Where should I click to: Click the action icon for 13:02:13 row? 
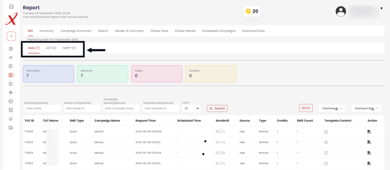[369, 143]
